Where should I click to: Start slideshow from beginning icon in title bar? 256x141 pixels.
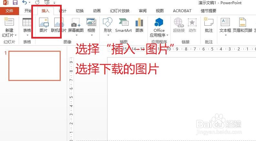(47, 3)
